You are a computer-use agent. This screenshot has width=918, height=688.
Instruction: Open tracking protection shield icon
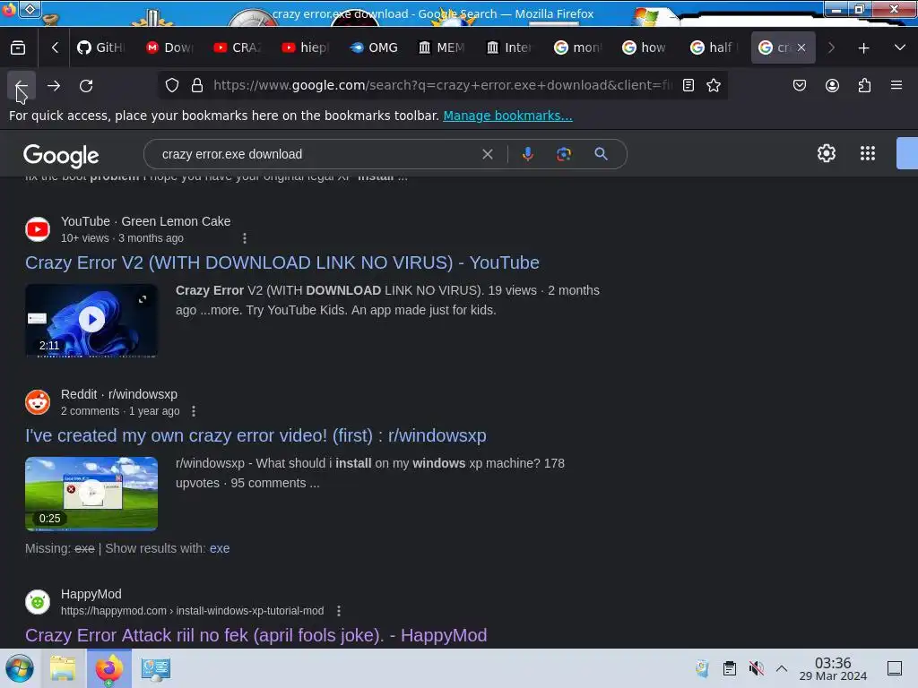171,85
